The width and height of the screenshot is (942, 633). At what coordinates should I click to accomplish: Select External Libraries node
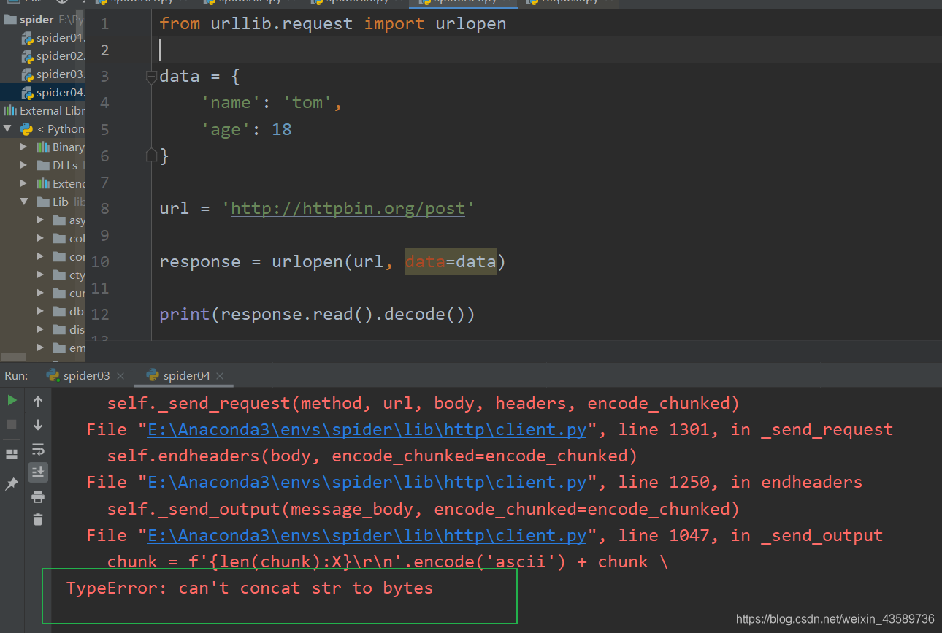(42, 111)
